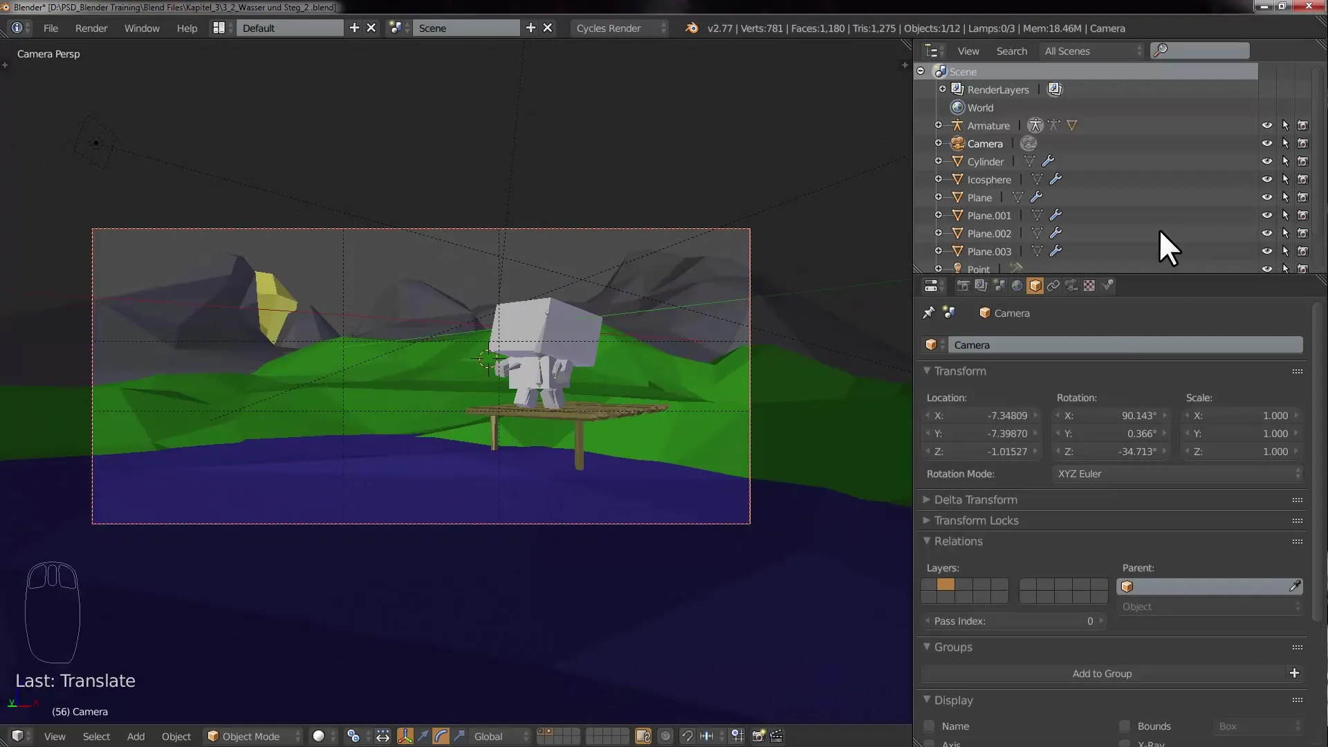Click the Location X value field
Screen dimensions: 1328x747
pos(981,416)
